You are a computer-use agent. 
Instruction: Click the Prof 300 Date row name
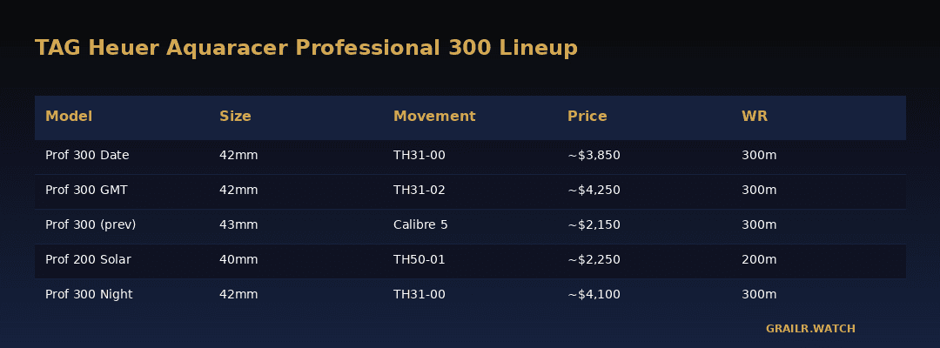point(88,155)
